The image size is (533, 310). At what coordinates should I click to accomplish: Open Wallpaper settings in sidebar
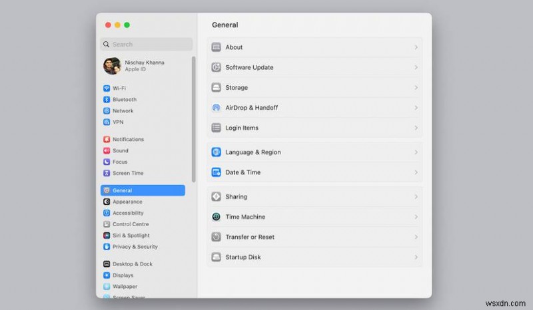[125, 286]
